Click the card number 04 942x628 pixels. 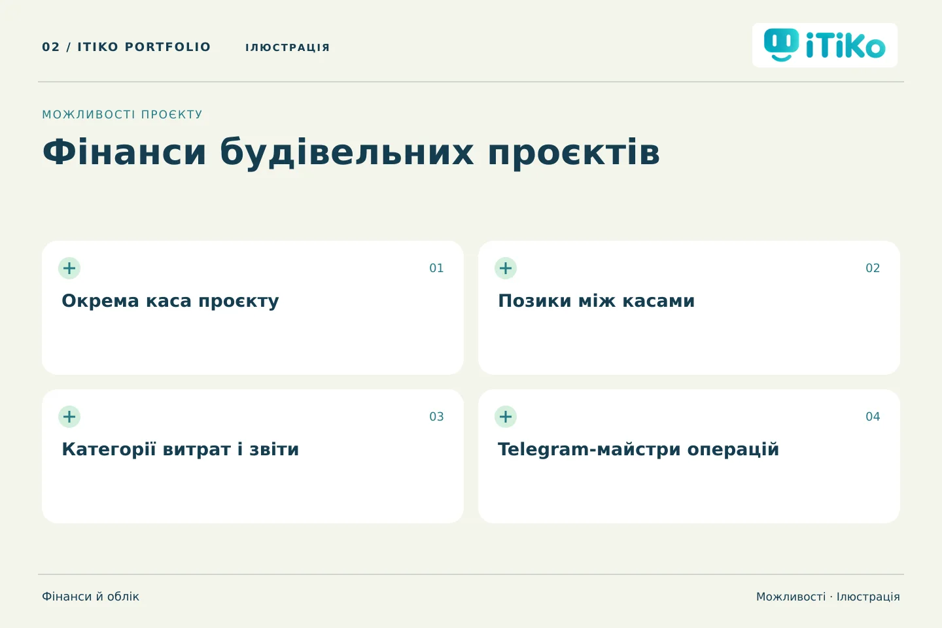pyautogui.click(x=873, y=417)
